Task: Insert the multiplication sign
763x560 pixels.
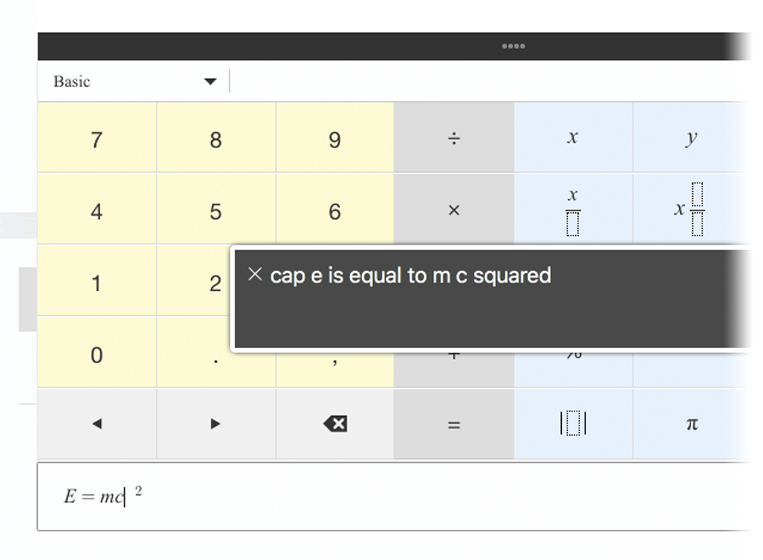Action: (454, 210)
